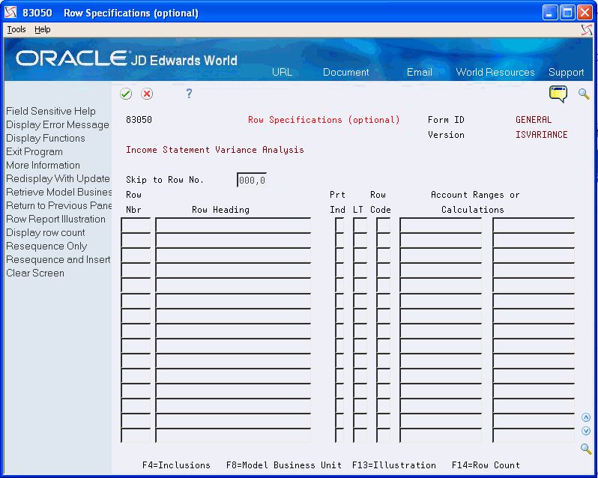Choose Exit Program
This screenshot has height=478, width=598.
34,151
